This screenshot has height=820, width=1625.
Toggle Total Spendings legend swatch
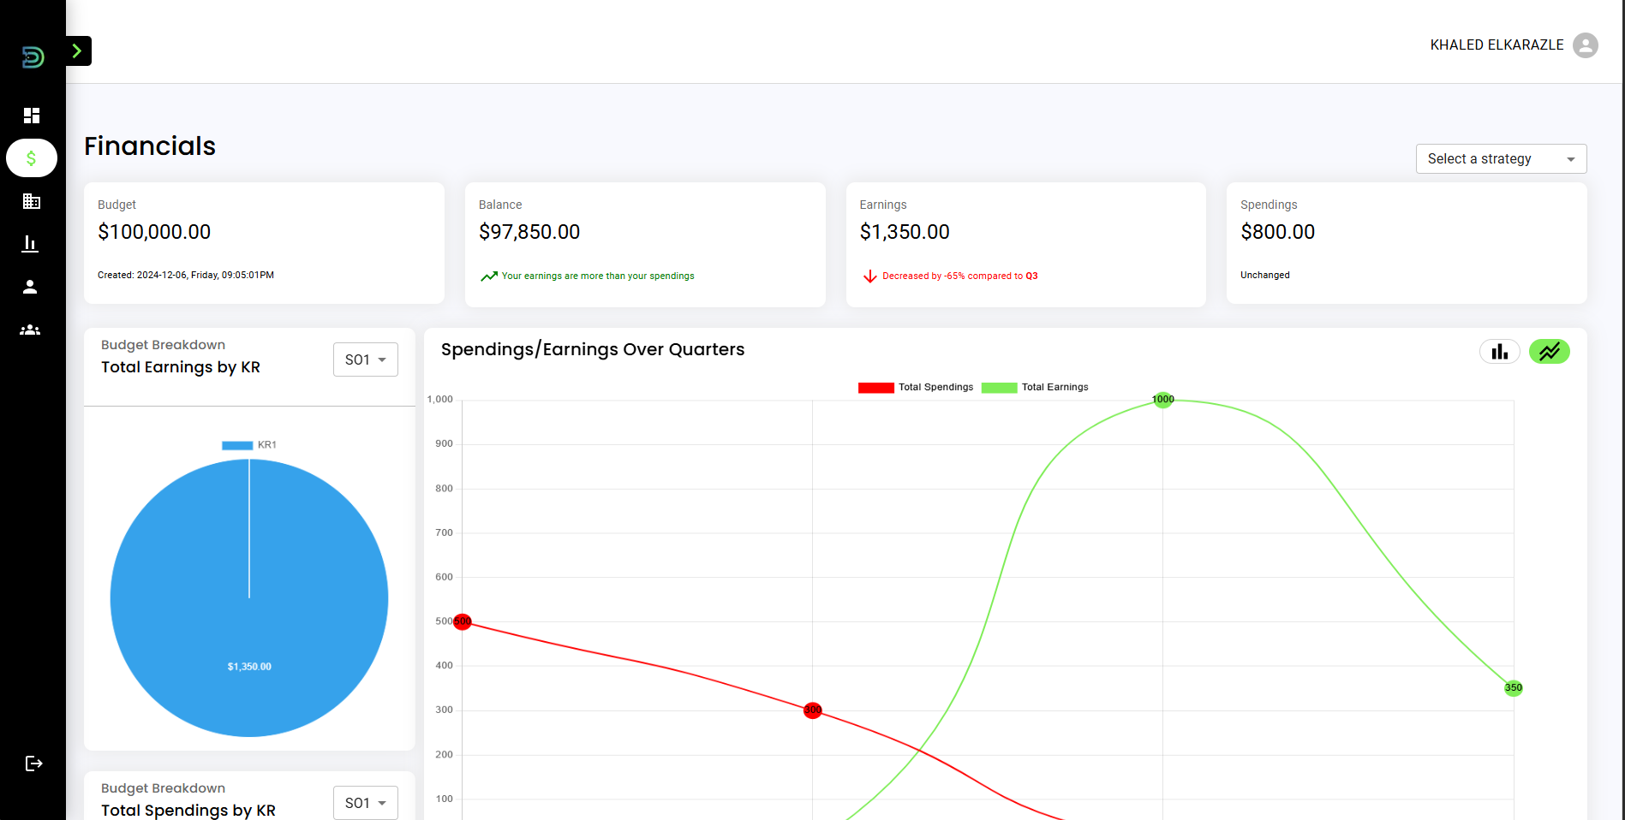click(875, 388)
